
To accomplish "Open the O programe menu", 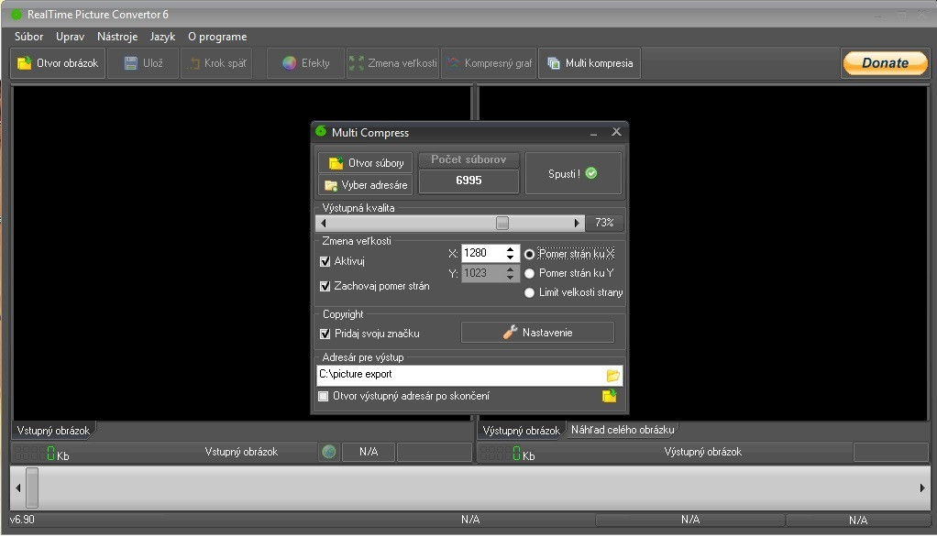I will coord(217,37).
